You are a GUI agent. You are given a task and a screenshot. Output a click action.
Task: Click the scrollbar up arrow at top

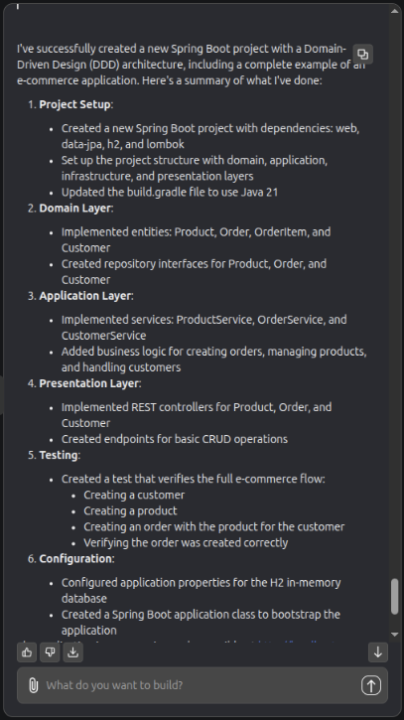(395, 11)
